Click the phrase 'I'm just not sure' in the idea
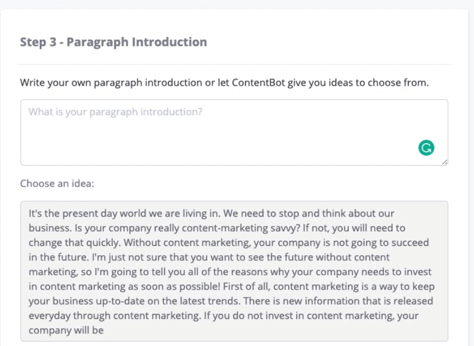The width and height of the screenshot is (474, 346). tap(129, 257)
